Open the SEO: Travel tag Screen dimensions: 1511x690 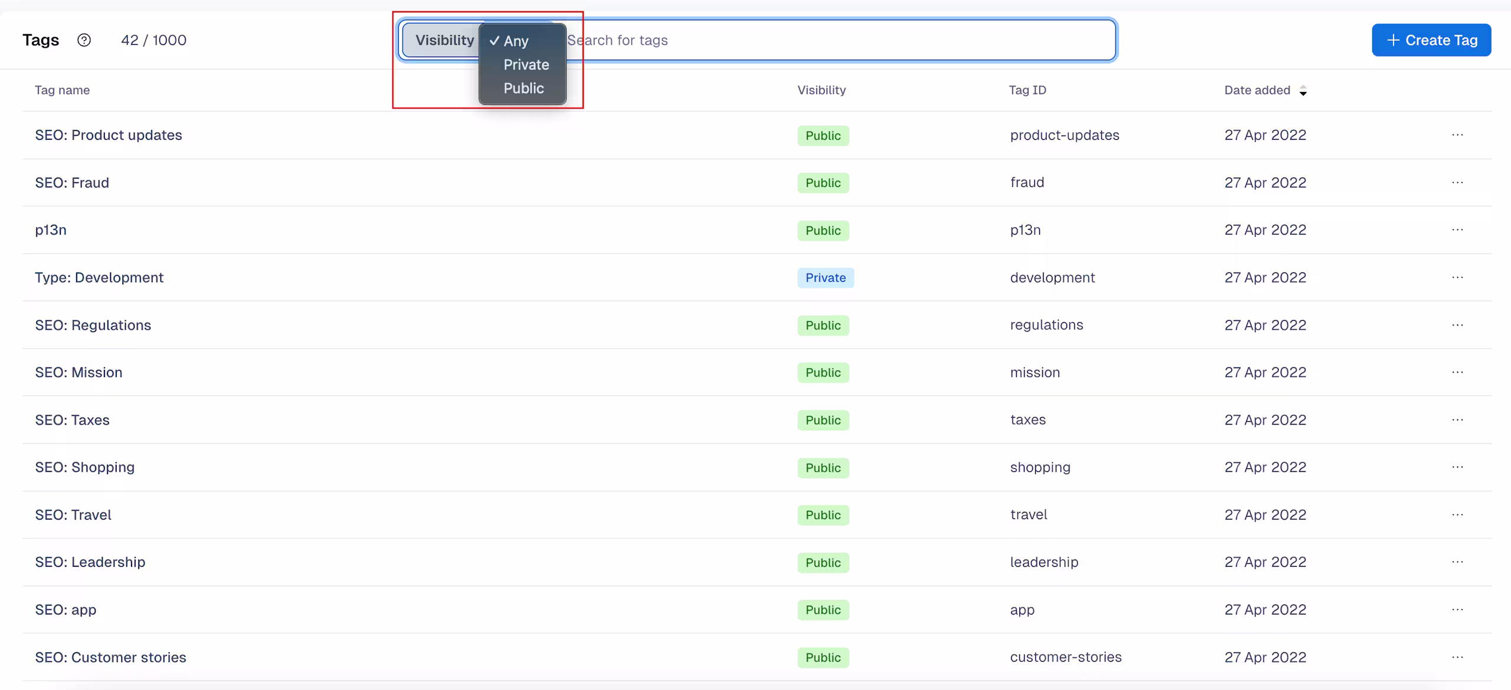pyautogui.click(x=73, y=515)
